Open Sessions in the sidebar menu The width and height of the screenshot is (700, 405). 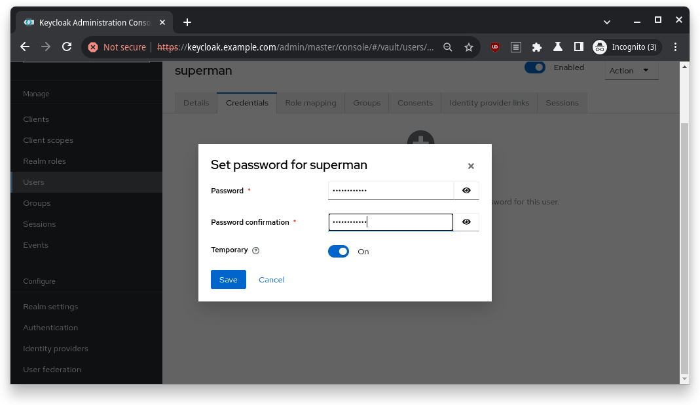click(x=86, y=224)
